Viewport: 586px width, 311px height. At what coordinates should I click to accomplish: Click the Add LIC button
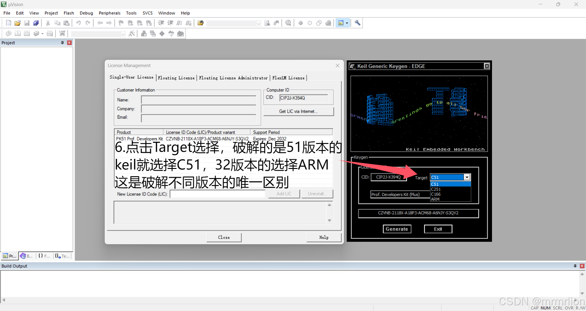[x=284, y=194]
